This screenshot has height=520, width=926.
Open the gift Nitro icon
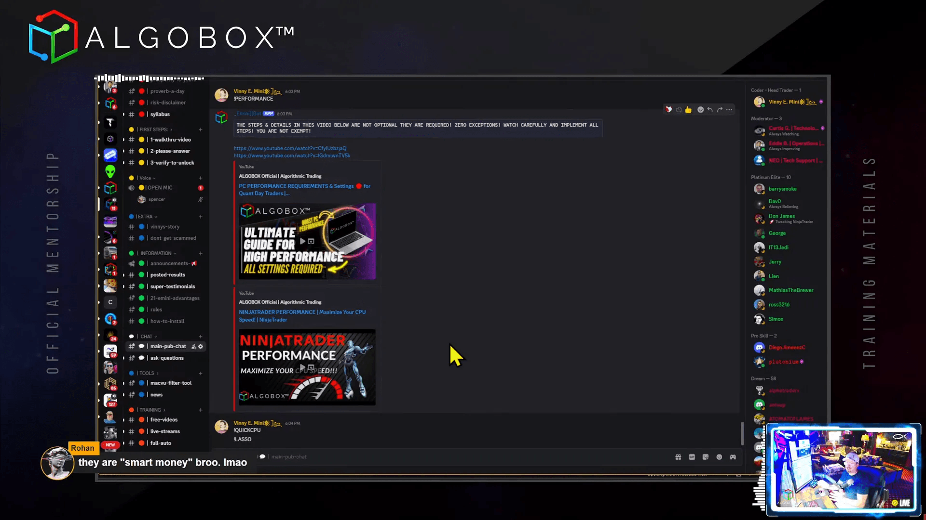click(678, 457)
